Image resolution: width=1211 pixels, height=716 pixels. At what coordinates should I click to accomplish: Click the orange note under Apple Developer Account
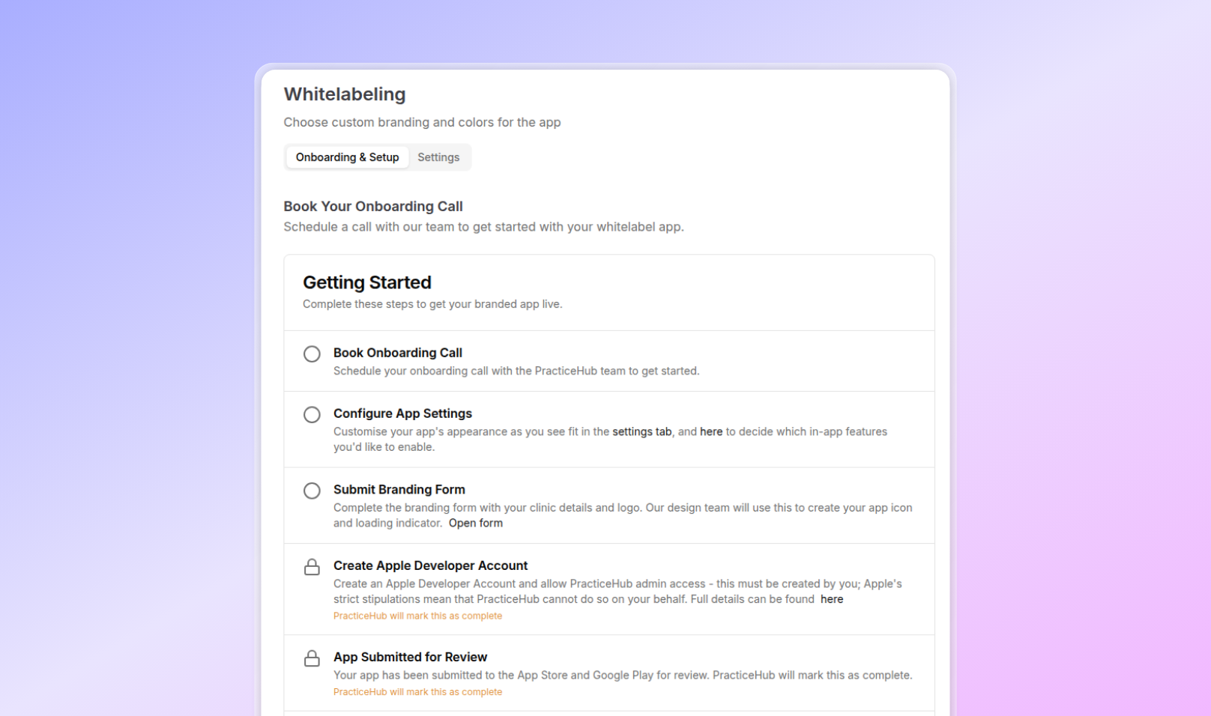pyautogui.click(x=417, y=616)
